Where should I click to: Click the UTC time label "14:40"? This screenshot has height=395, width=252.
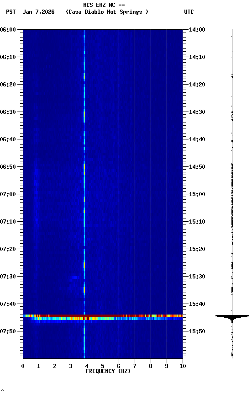[x=197, y=139]
